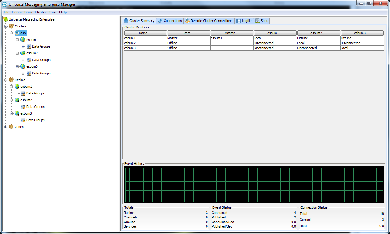
Task: Collapse the Clusters tree node
Action: [6, 26]
